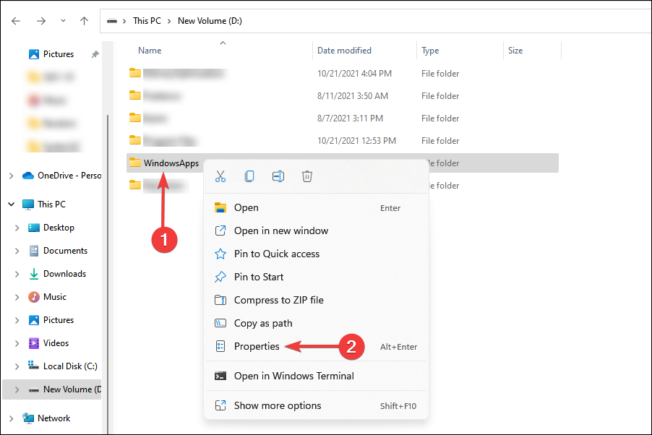This screenshot has height=435, width=652.
Task: Collapse the This PC tree node
Action: tap(12, 204)
